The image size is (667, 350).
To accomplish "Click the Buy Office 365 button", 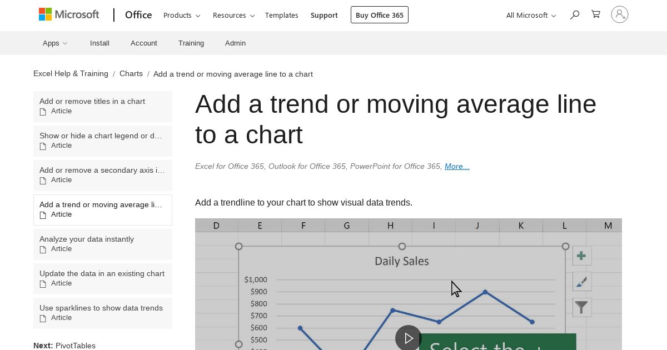I will [380, 15].
